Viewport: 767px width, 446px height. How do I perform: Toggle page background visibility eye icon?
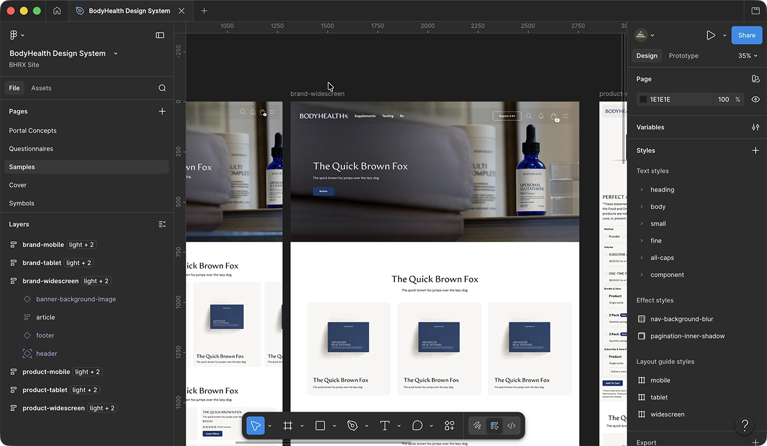coord(756,99)
